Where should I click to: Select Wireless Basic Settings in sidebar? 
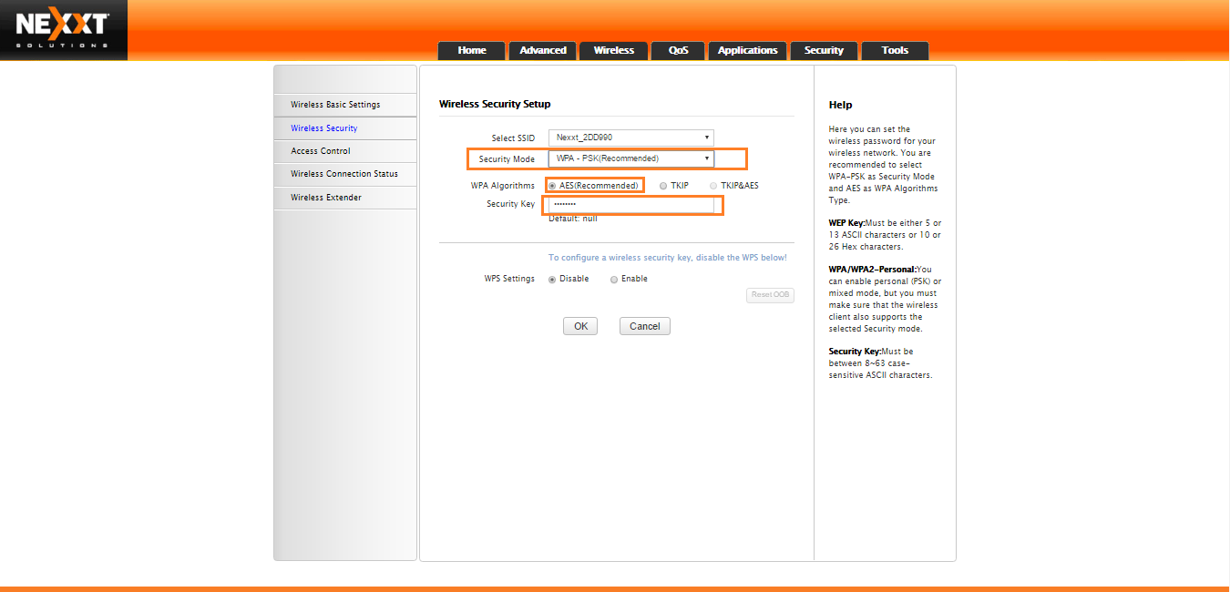pos(335,105)
